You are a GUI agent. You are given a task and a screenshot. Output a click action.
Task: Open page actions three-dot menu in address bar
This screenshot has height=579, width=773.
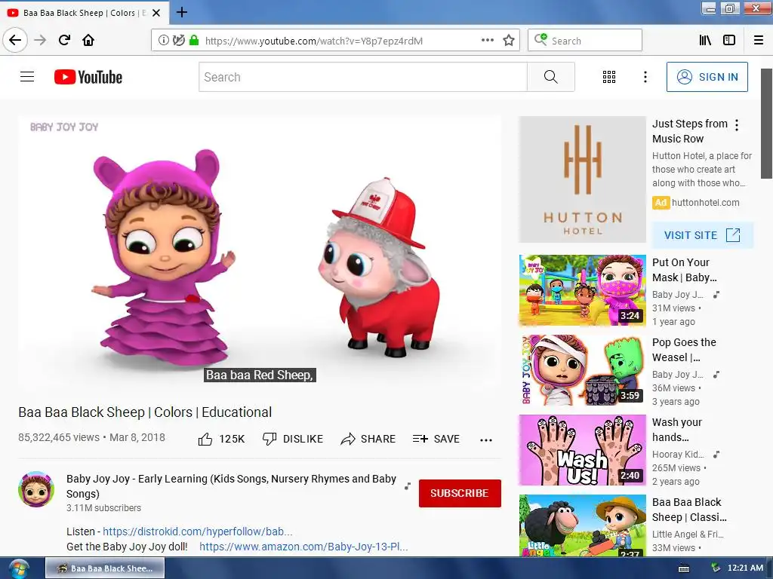488,41
